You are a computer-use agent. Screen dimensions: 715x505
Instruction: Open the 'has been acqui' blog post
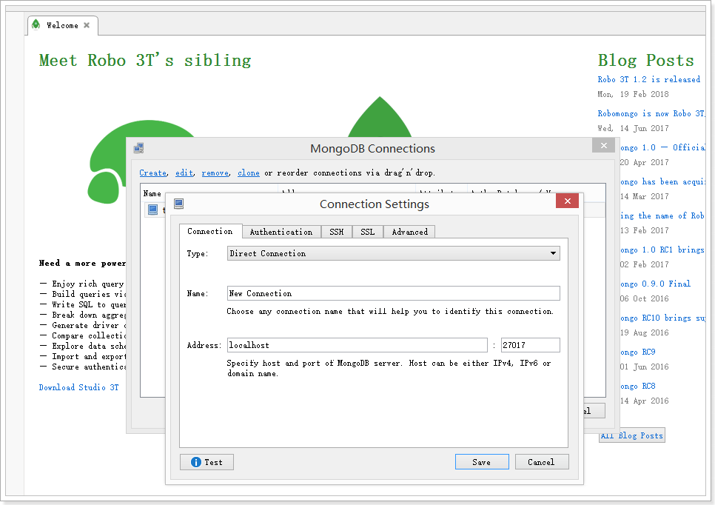point(662,181)
